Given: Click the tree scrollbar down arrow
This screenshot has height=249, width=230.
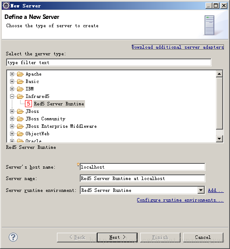Looking at the screenshot, I should coord(219,139).
